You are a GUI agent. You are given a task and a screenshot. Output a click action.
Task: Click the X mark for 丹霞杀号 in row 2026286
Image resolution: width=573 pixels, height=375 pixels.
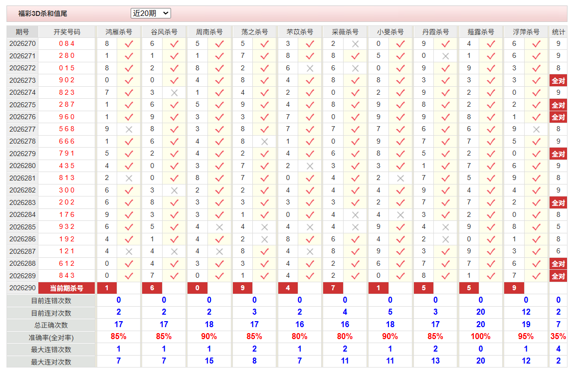445,240
